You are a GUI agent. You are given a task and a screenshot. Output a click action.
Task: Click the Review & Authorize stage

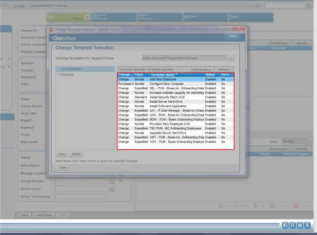tap(114, 17)
